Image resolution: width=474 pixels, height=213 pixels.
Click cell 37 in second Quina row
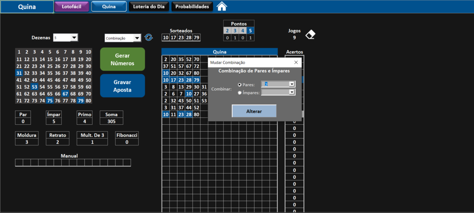tap(165, 66)
